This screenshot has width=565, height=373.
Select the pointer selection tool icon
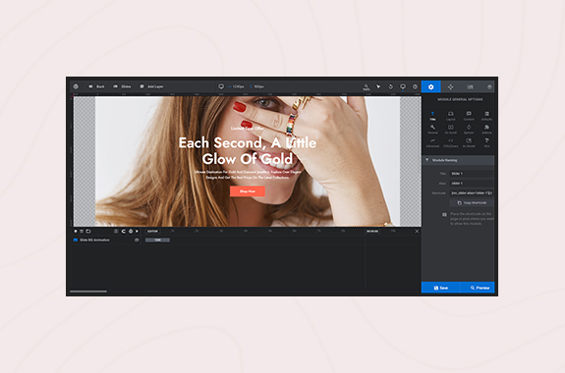378,86
